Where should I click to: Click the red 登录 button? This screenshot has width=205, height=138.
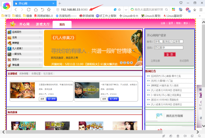click(x=169, y=55)
